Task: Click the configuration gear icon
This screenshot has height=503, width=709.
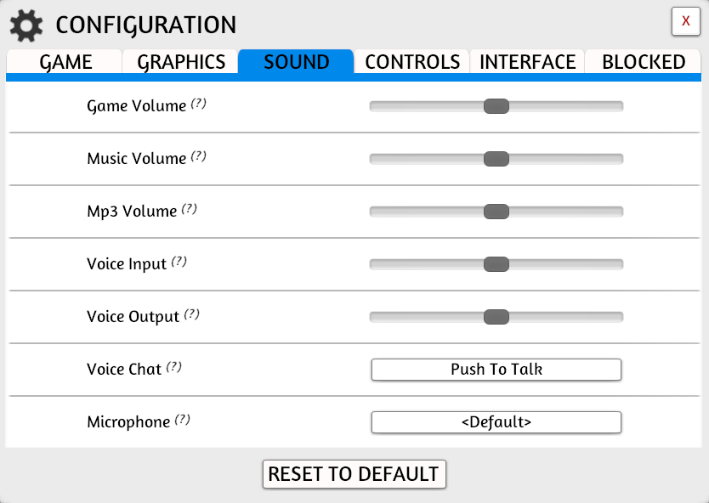Action: pyautogui.click(x=26, y=25)
